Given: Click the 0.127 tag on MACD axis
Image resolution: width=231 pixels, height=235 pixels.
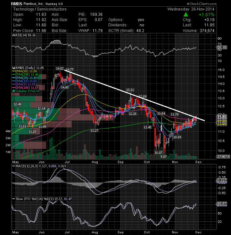Looking at the screenshot, I should tap(222, 180).
